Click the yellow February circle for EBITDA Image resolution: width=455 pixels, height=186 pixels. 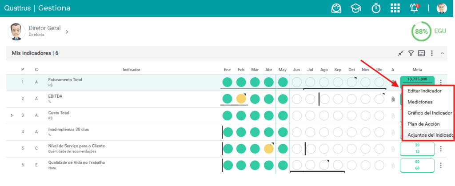241,99
